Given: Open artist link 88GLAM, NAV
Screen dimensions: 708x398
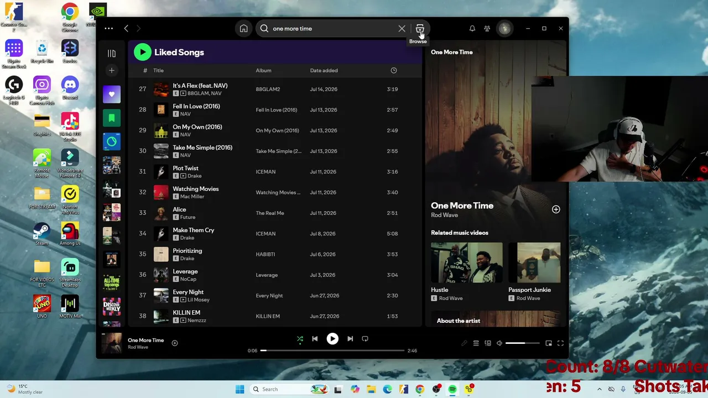Looking at the screenshot, I should coord(204,93).
